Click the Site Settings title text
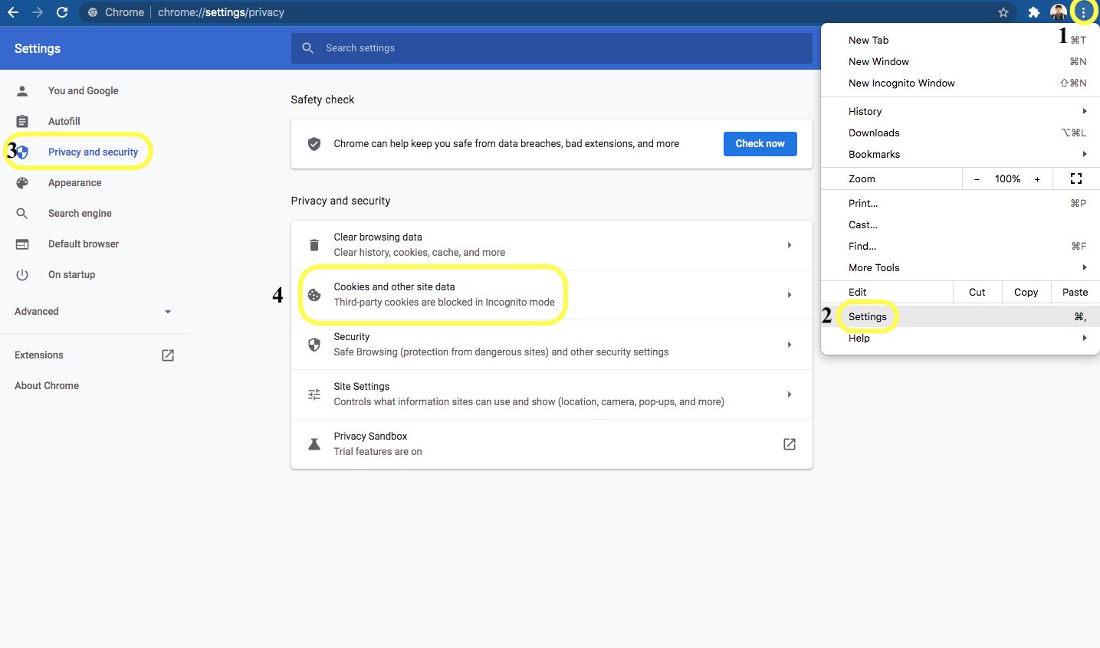The height and width of the screenshot is (648, 1100). 362,387
